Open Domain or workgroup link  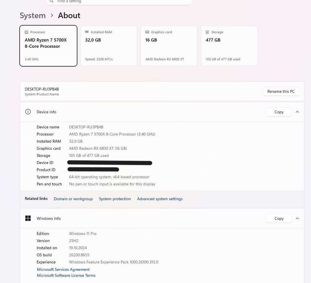point(73,199)
